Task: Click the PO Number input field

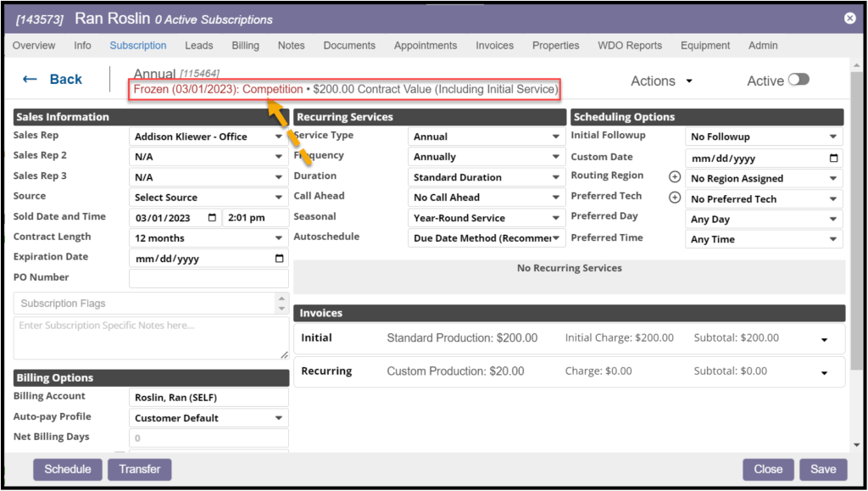Action: (209, 279)
